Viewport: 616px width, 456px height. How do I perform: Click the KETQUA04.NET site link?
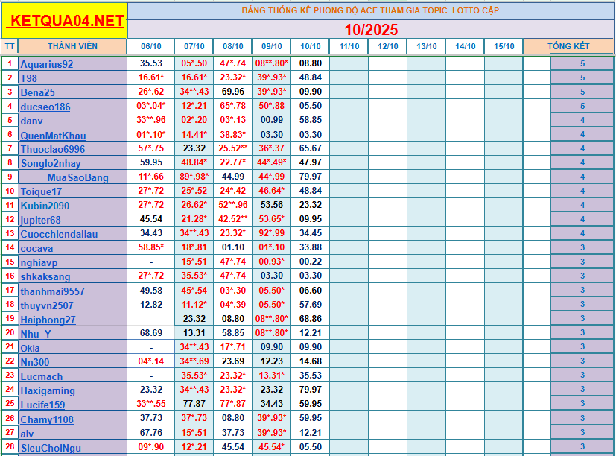[x=64, y=21]
